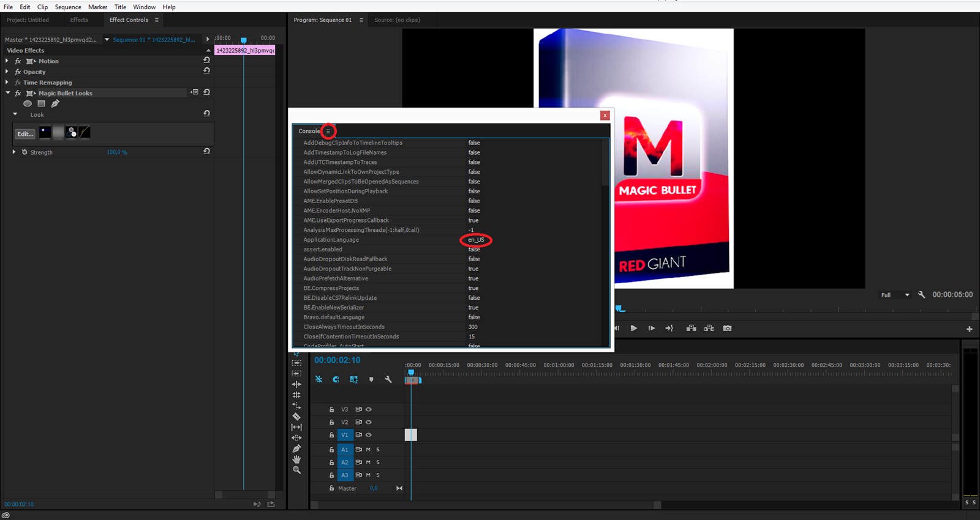This screenshot has width=980, height=520.
Task: Expand the Opacity effect properties
Action: click(x=7, y=72)
